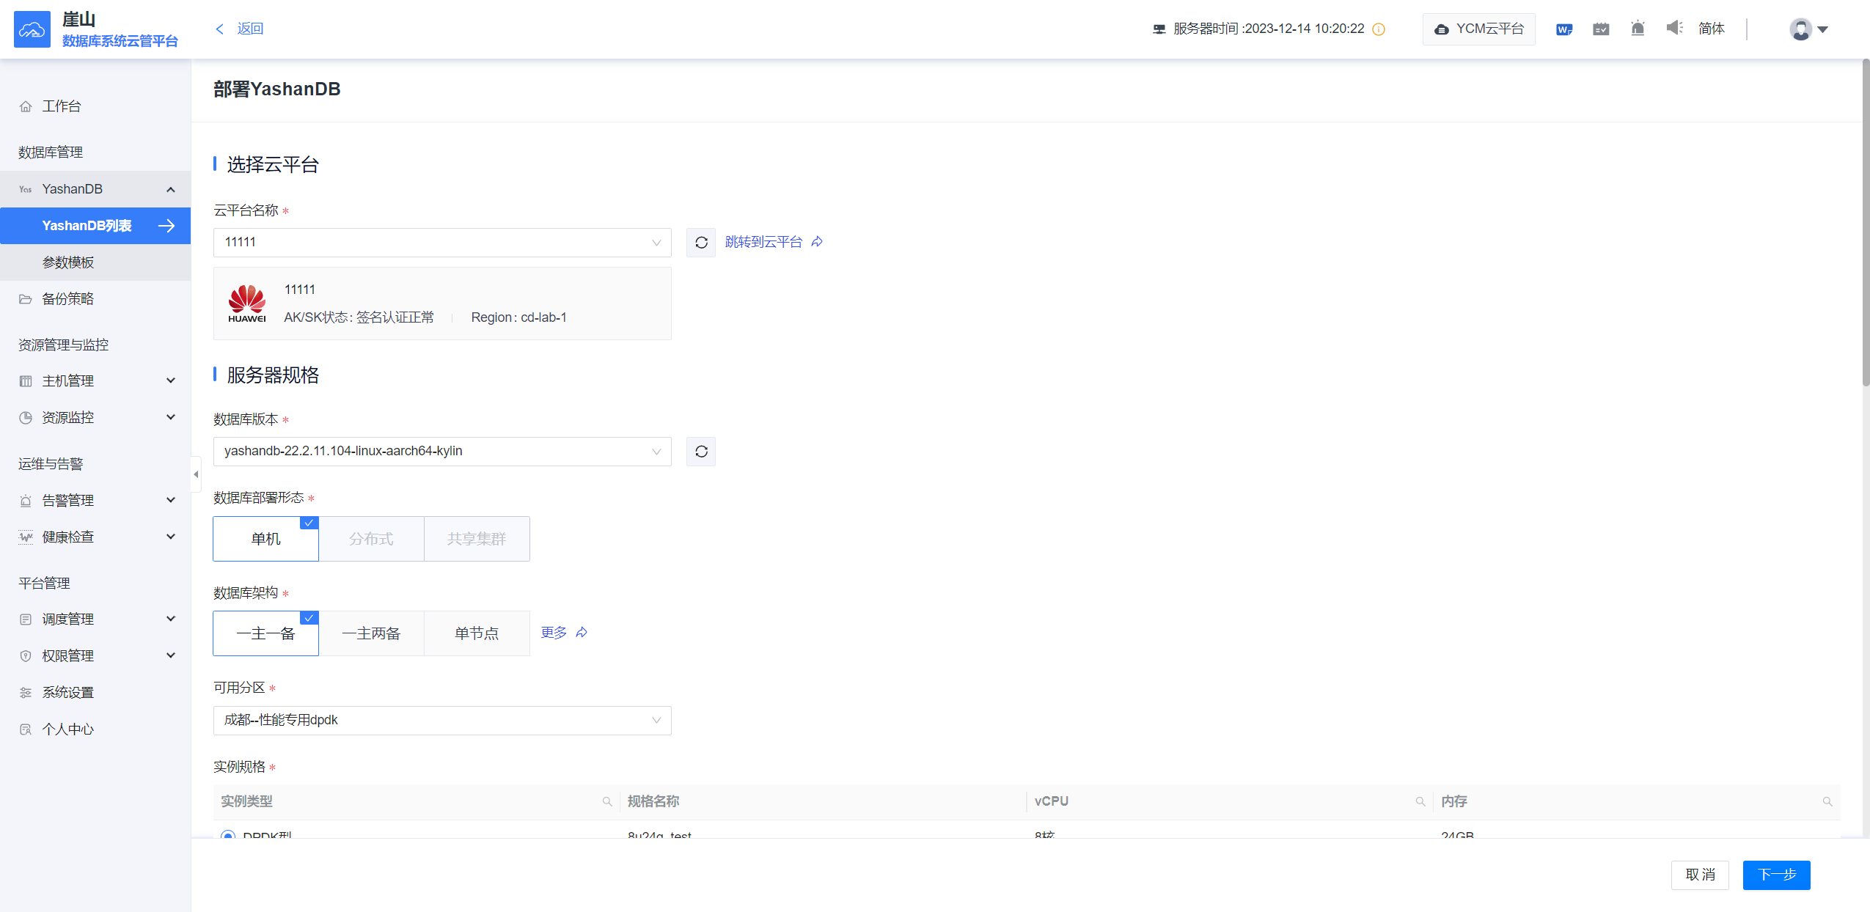Go to 备份策略 in sidebar
This screenshot has height=912, width=1870.
pos(68,299)
